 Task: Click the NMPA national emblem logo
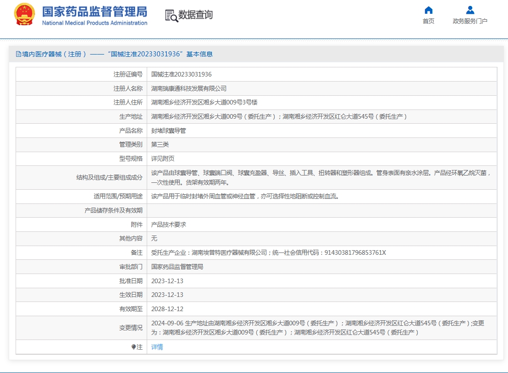click(x=24, y=14)
